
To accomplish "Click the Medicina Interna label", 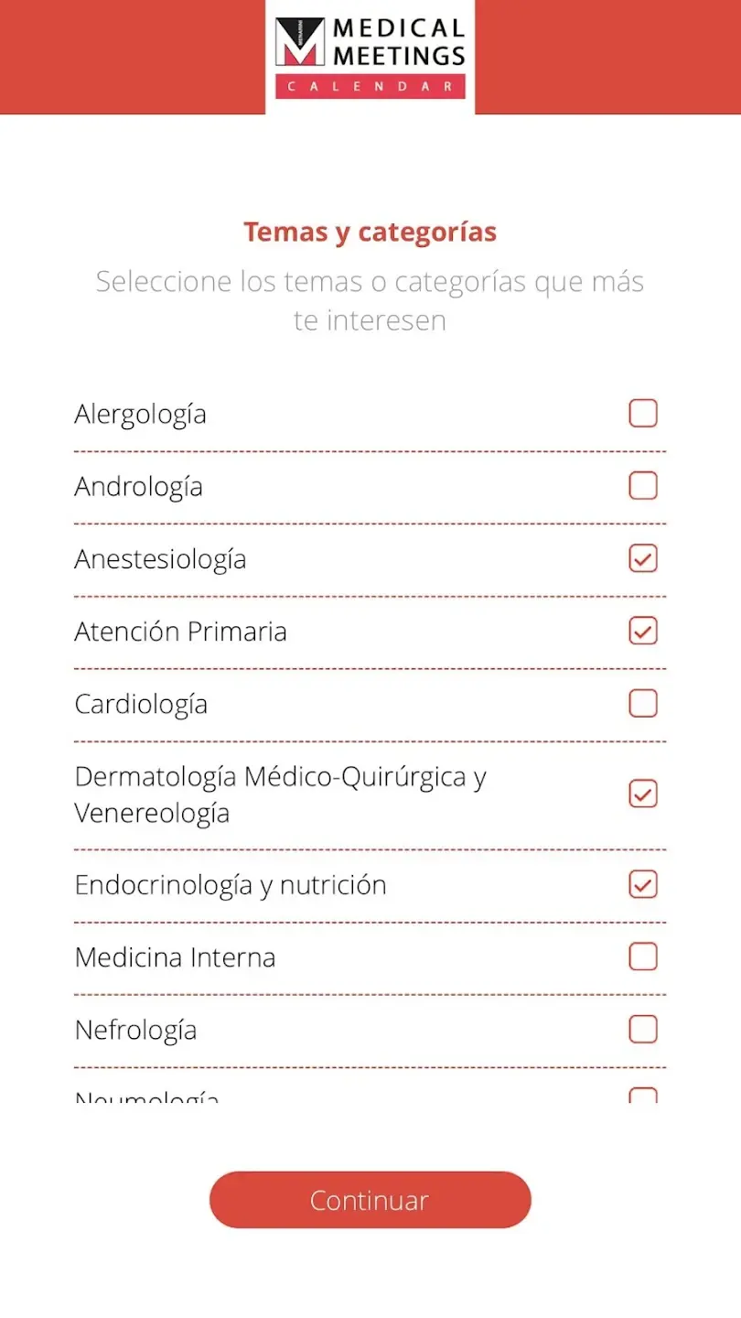I will [175, 956].
